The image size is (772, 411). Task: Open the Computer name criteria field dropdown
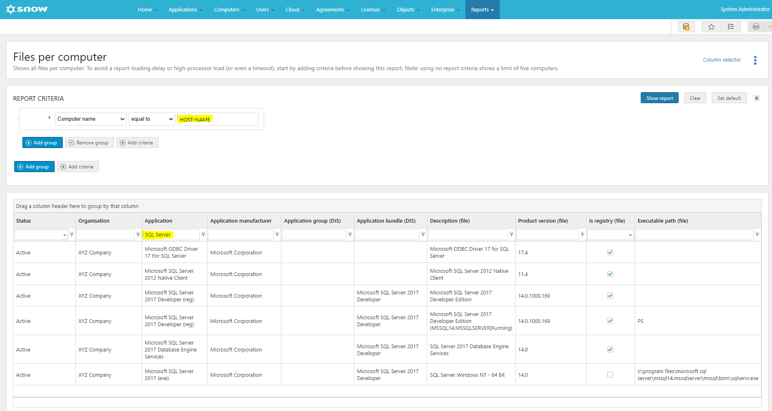coord(90,119)
